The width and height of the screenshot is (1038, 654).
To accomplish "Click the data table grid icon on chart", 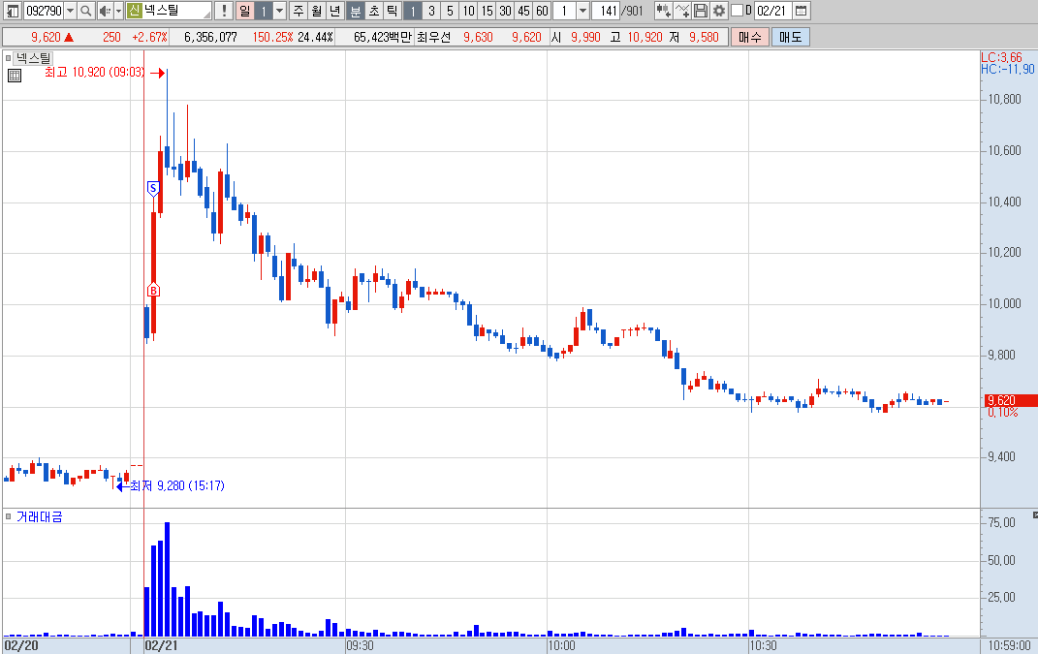I will [x=14, y=76].
